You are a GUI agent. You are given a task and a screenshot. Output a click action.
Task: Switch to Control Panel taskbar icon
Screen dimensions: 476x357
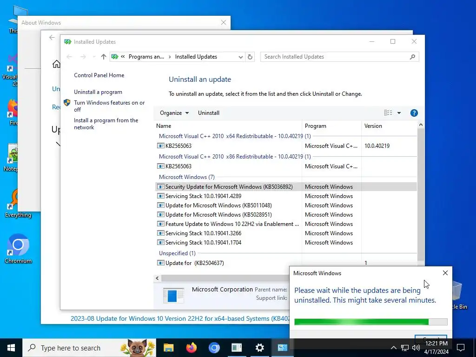tap(282, 348)
